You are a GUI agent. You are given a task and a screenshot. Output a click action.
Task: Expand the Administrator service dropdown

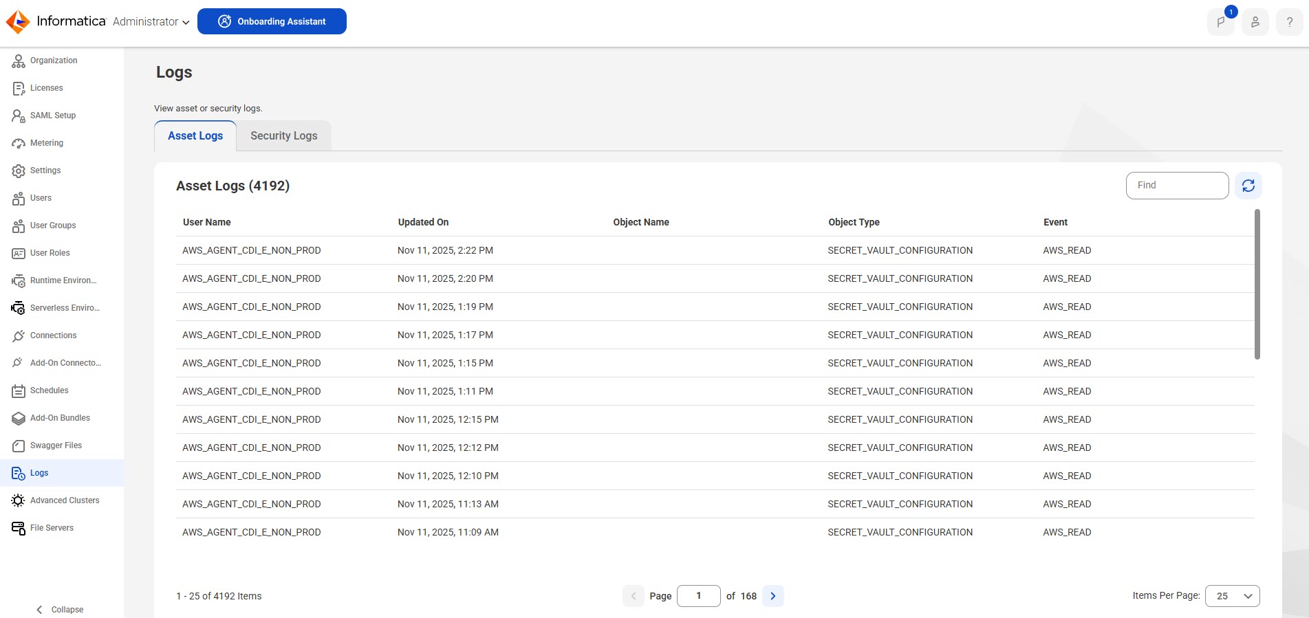151,22
